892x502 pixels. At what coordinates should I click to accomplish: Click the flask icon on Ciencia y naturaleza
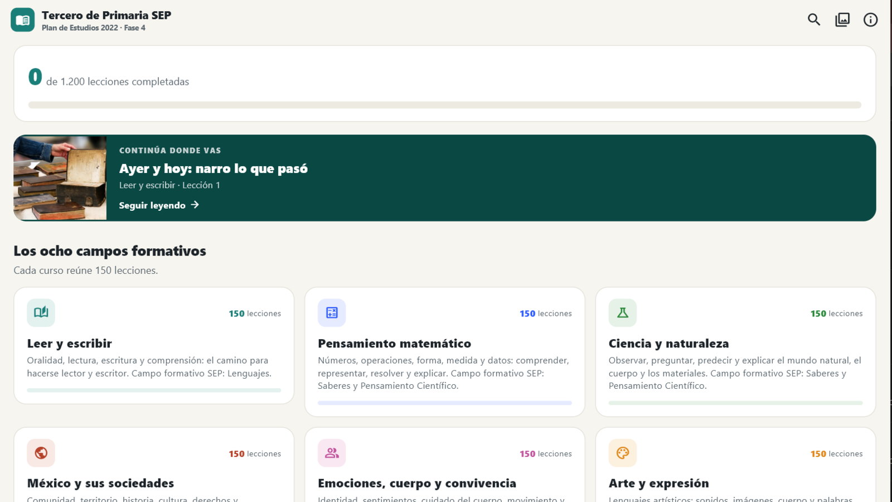pos(623,312)
